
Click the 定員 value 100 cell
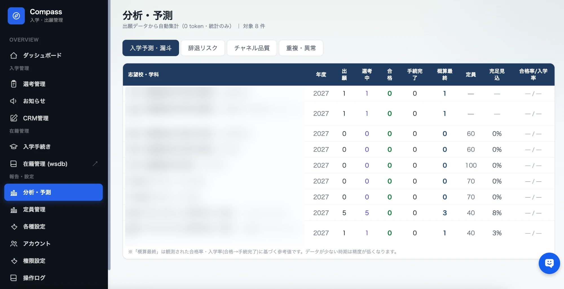(471, 165)
